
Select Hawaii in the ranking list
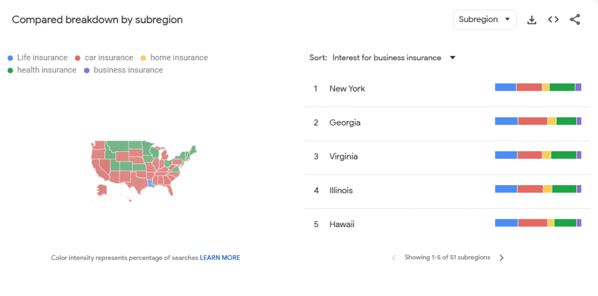[342, 224]
